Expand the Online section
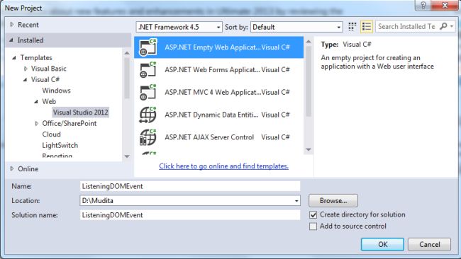Image resolution: width=461 pixels, height=259 pixels. point(12,168)
